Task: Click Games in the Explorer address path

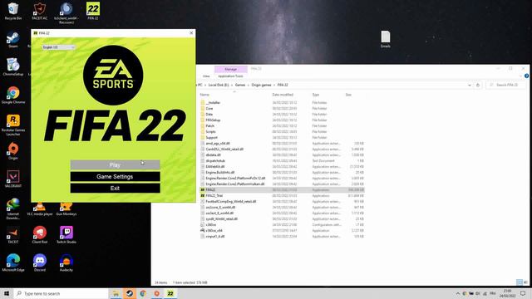Action: tap(240, 85)
